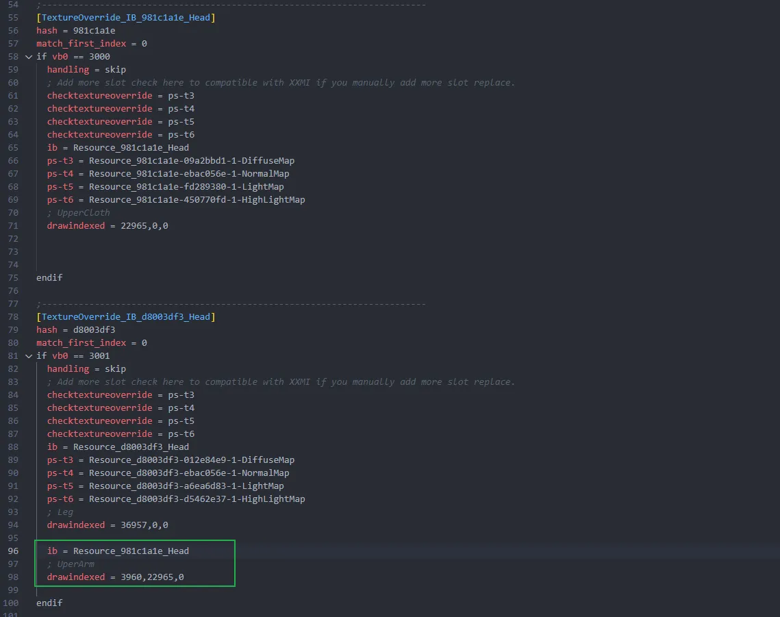The height and width of the screenshot is (617, 780).
Task: Click the '; Leg' comment
Action: [x=60, y=512]
